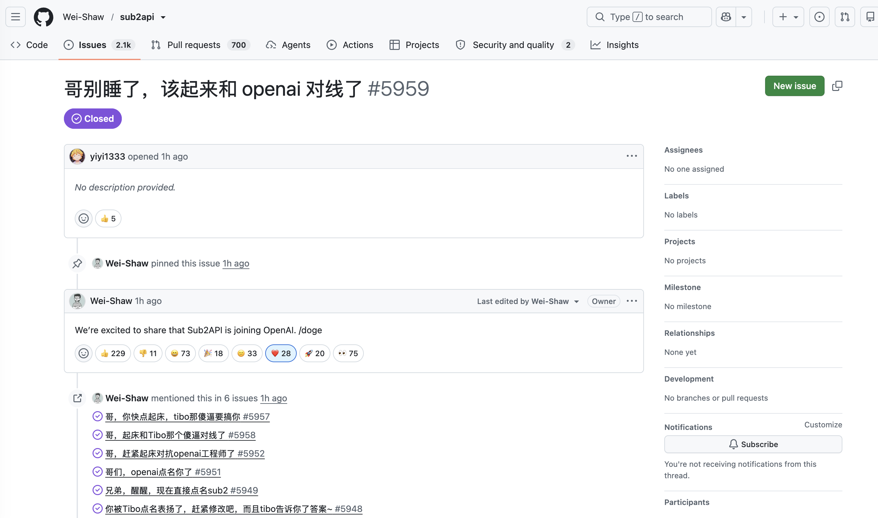Switch to the Issues tab
This screenshot has height=518, width=878.
[x=99, y=45]
